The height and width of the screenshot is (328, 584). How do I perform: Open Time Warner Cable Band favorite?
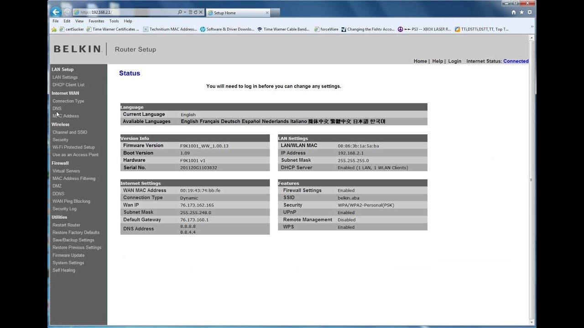click(x=283, y=29)
